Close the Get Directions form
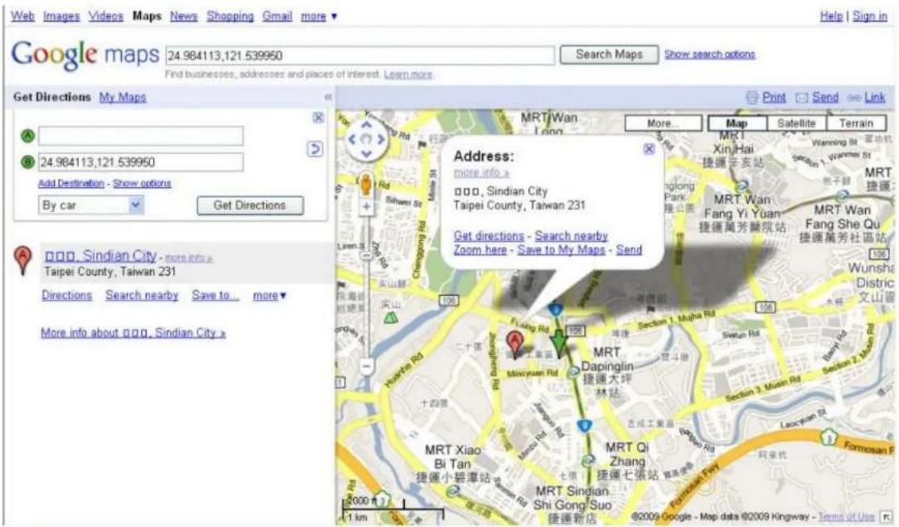 318,118
